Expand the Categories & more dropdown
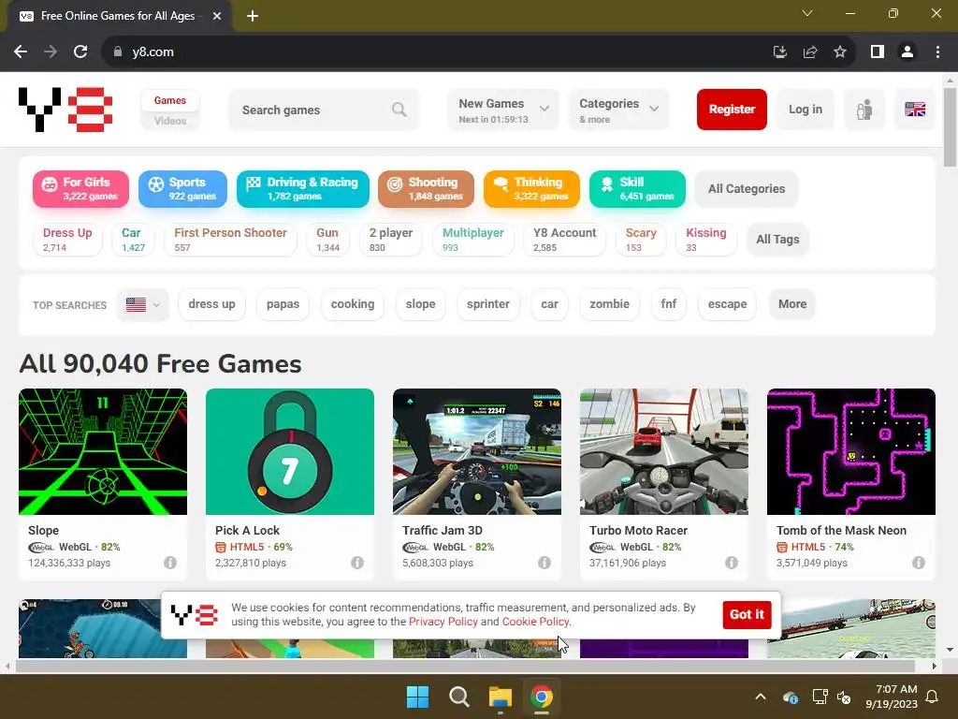This screenshot has width=958, height=719. [x=618, y=110]
